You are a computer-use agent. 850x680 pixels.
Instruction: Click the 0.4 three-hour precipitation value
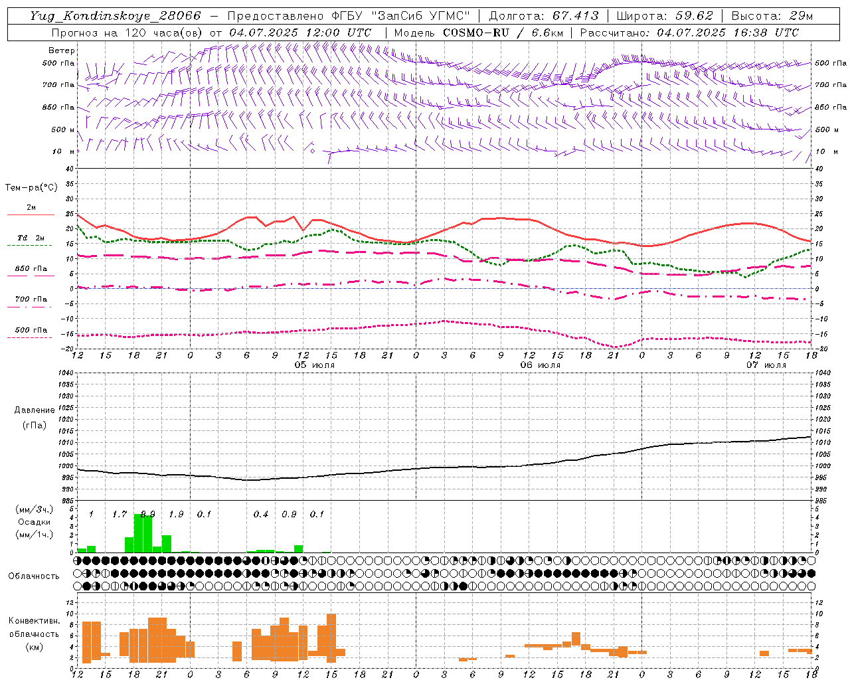pyautogui.click(x=261, y=514)
